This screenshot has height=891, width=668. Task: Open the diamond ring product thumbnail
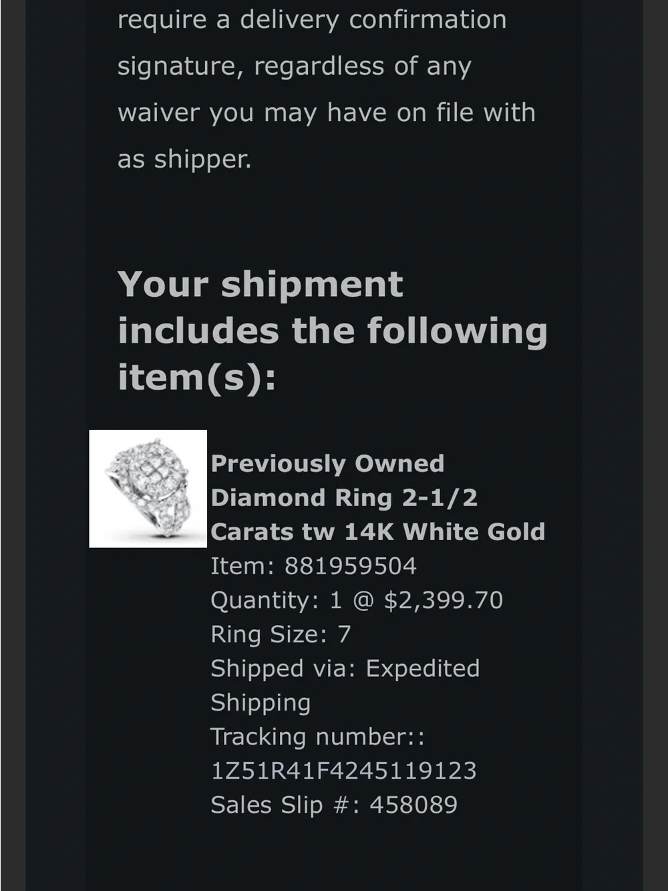[148, 489]
